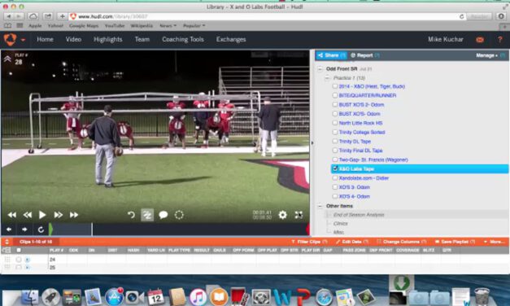Open Coaching Tools in the nav bar

pyautogui.click(x=183, y=39)
